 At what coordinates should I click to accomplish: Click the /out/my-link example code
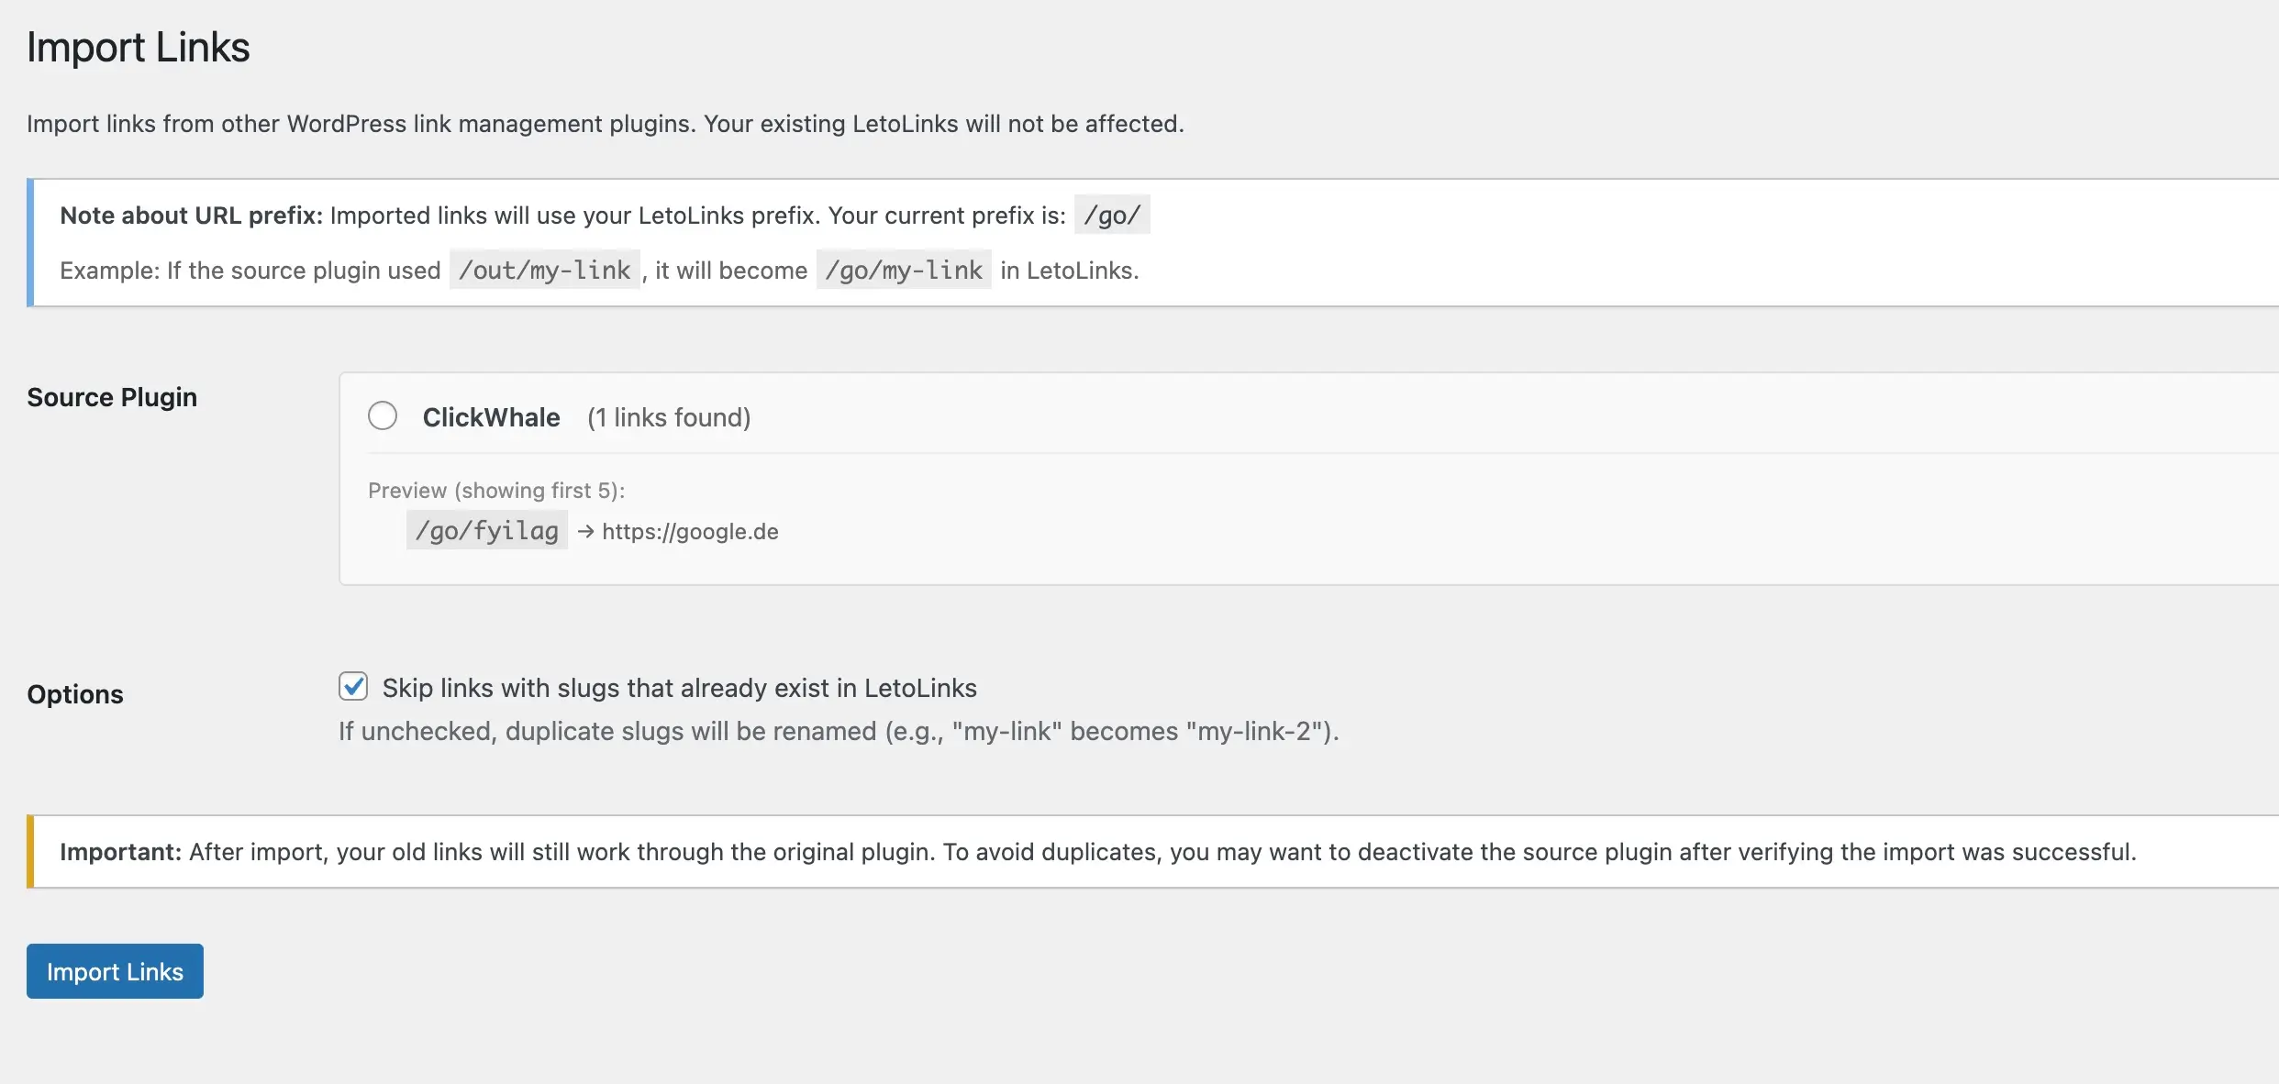point(544,270)
